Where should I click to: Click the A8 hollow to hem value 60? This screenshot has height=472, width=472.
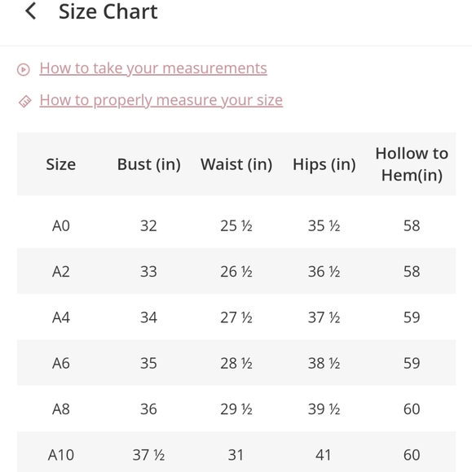412,409
